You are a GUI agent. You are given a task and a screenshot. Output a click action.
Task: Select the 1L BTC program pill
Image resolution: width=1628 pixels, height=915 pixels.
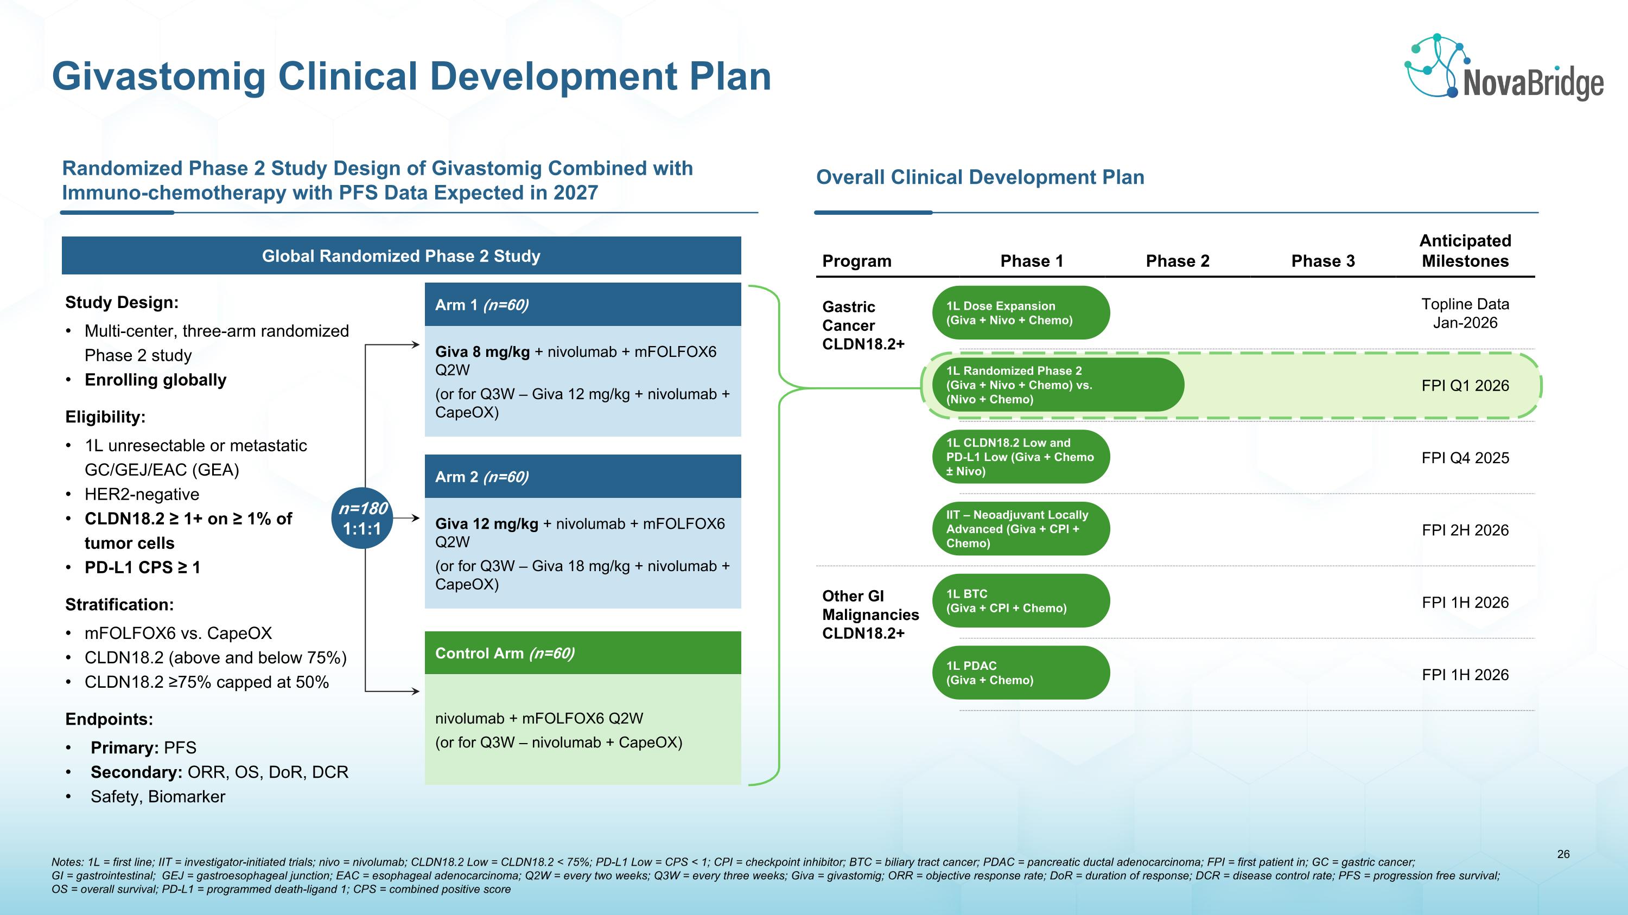pos(1021,601)
